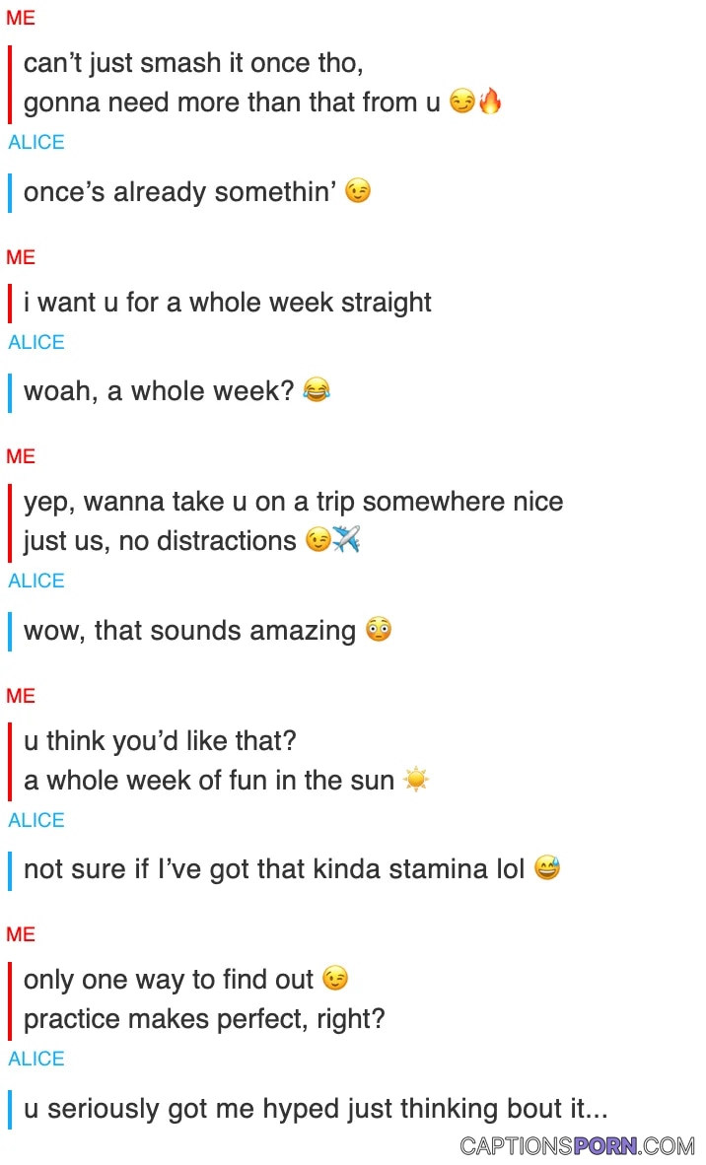Click the ME label above 'i want u for a whole week'
This screenshot has height=1165, width=706.
point(21,257)
